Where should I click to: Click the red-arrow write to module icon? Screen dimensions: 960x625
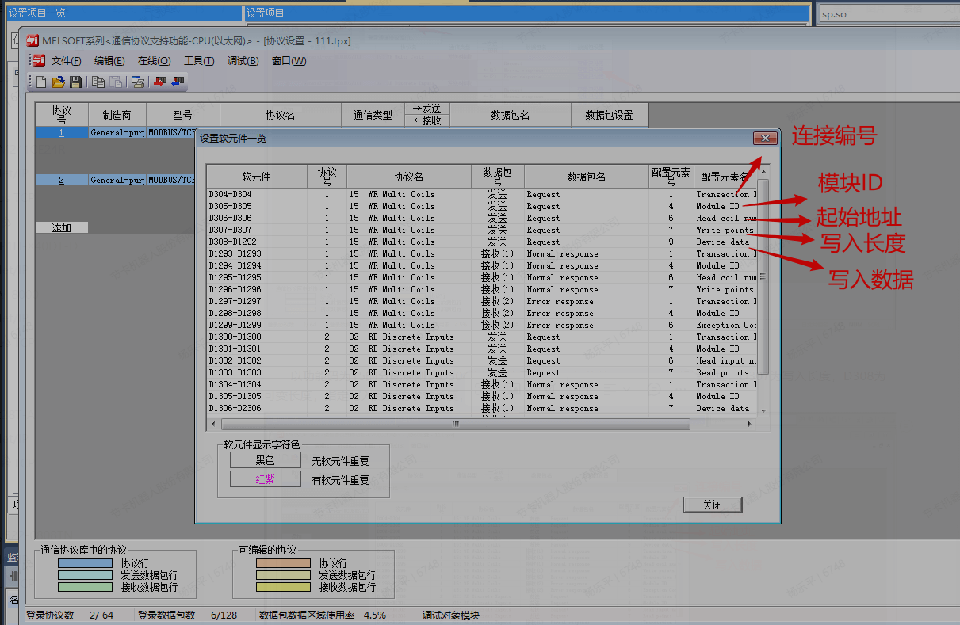(160, 82)
